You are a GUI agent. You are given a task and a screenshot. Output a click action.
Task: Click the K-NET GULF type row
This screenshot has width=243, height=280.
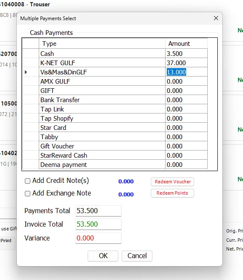tap(102, 63)
